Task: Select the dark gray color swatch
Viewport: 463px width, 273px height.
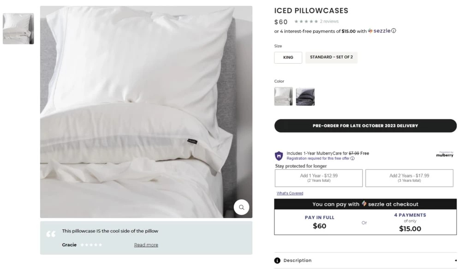Action: tap(305, 97)
